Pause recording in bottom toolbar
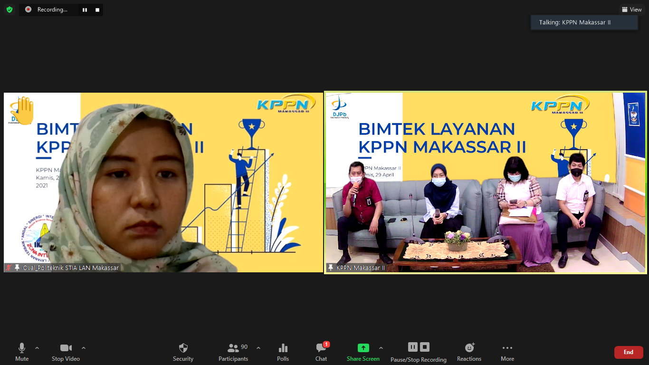This screenshot has width=649, height=365. [x=413, y=347]
